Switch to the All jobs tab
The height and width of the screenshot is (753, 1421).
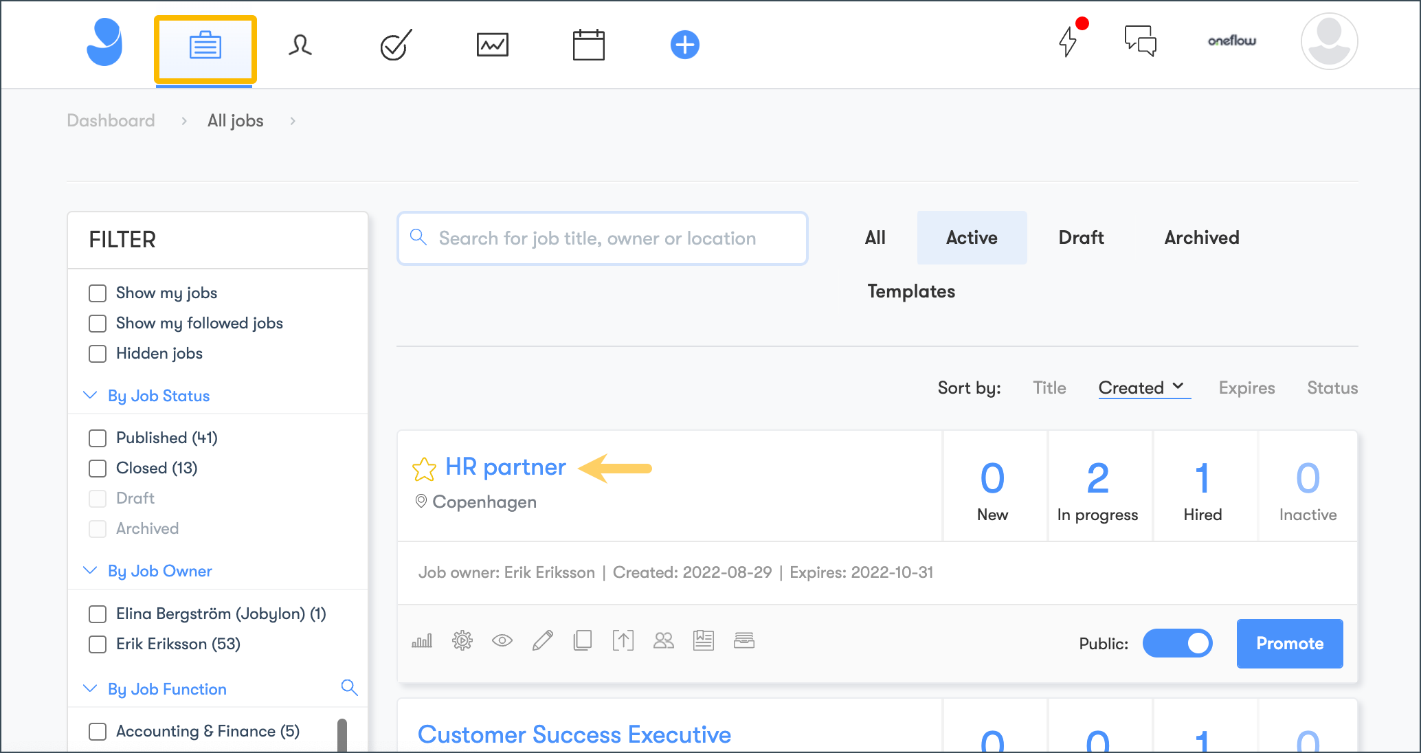point(875,238)
